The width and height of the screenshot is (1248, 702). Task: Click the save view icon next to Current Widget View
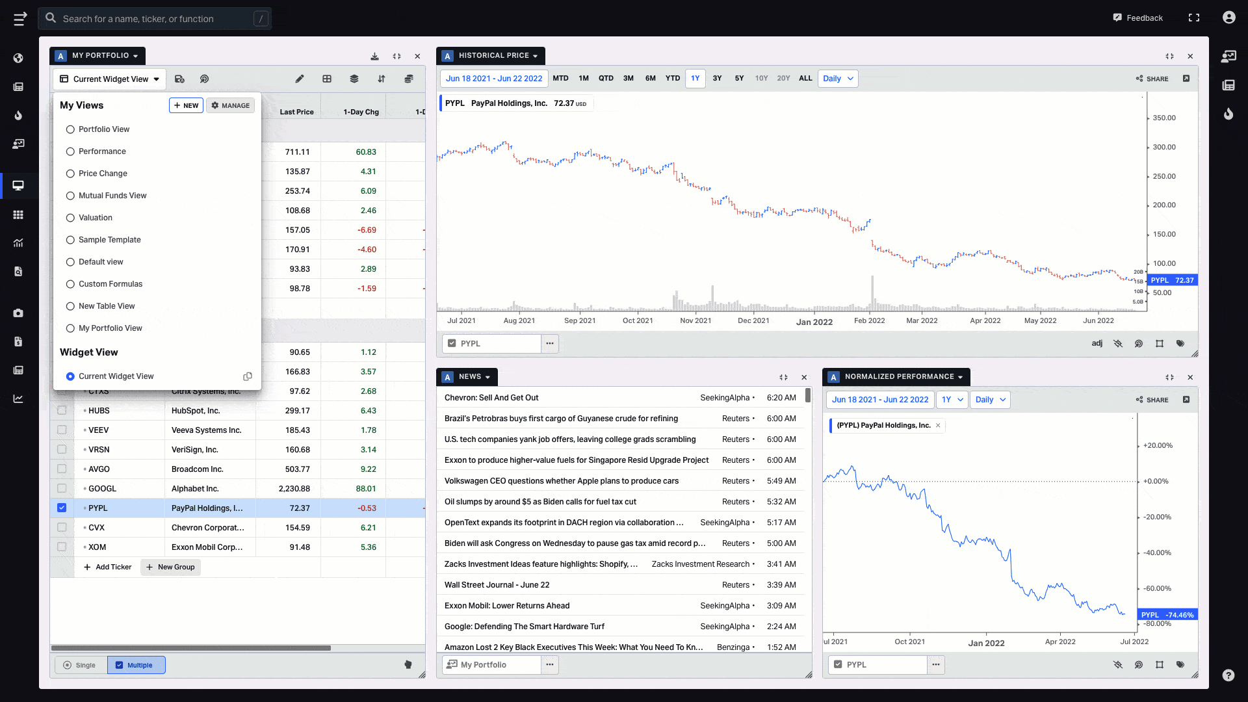point(179,79)
